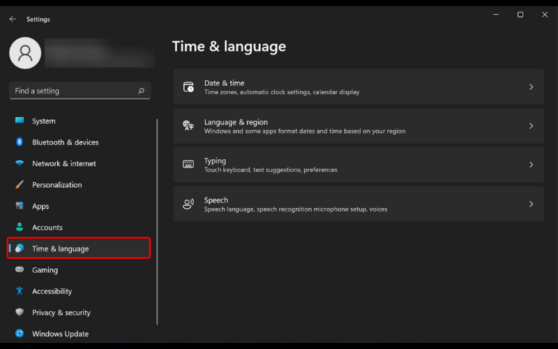
Task: Open the Accounts settings page
Action: click(47, 228)
